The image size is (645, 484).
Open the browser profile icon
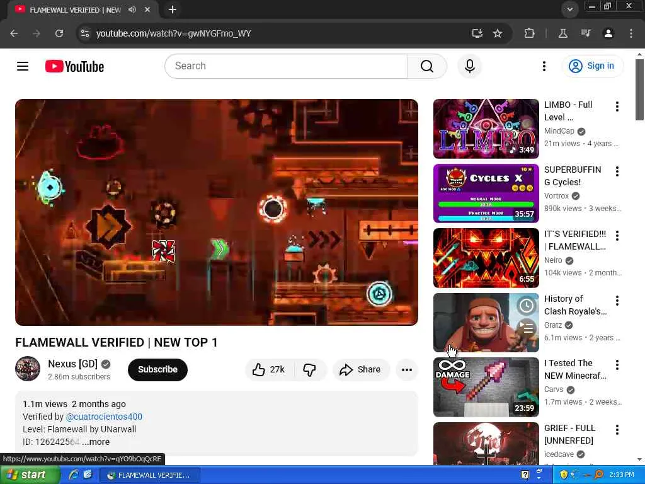[608, 33]
